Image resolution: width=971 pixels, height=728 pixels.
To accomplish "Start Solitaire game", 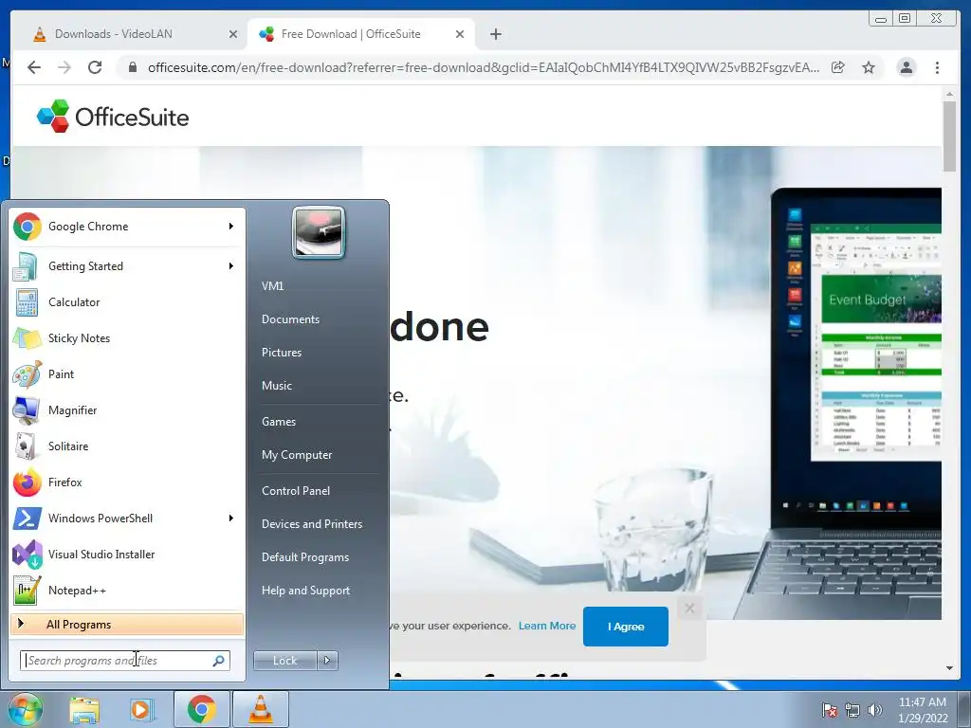I will (127, 446).
